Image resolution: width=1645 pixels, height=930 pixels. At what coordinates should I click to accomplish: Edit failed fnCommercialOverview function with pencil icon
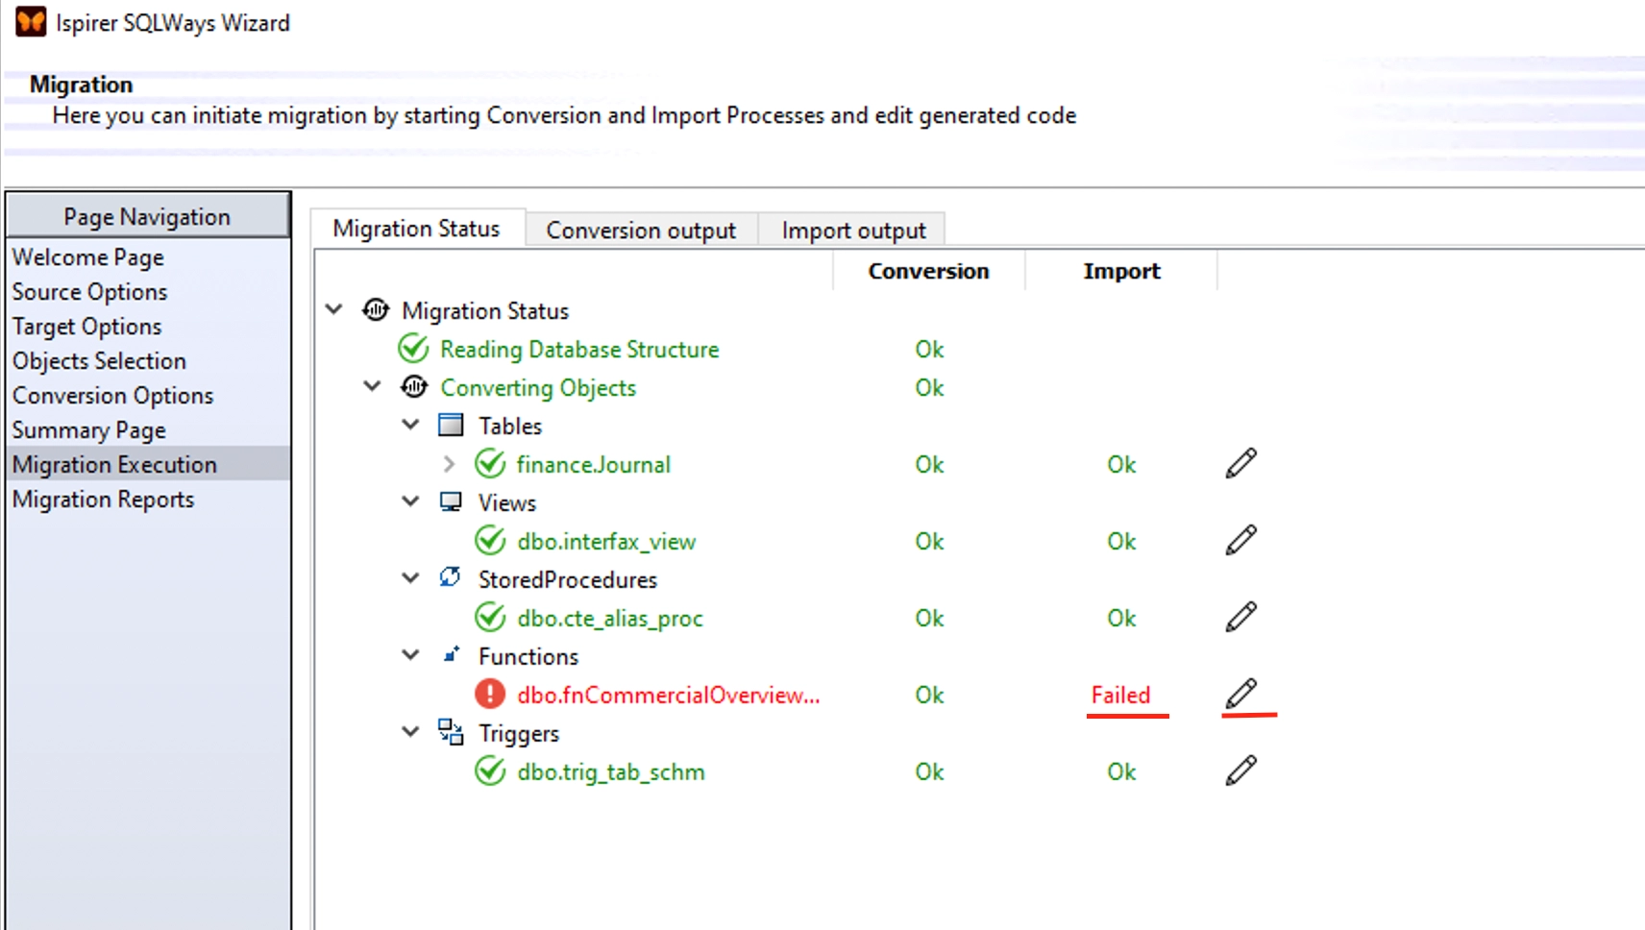coord(1240,694)
